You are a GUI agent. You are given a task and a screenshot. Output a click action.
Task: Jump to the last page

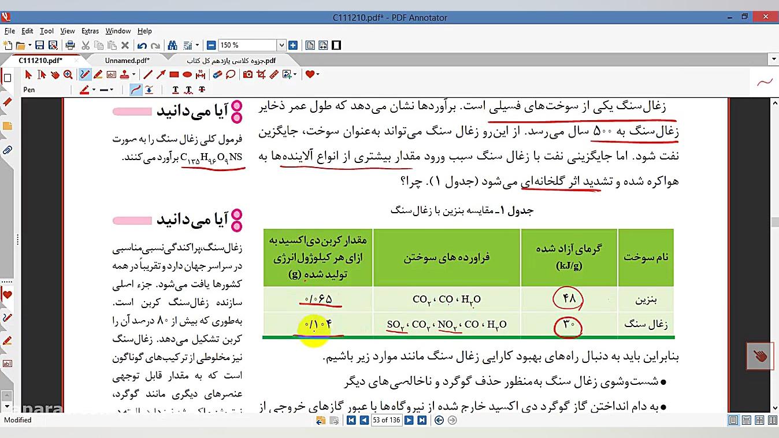[x=421, y=420]
